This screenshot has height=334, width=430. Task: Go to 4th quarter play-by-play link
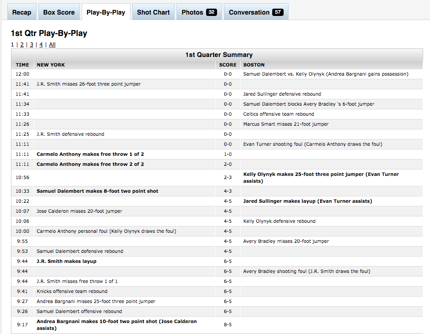tap(41, 45)
